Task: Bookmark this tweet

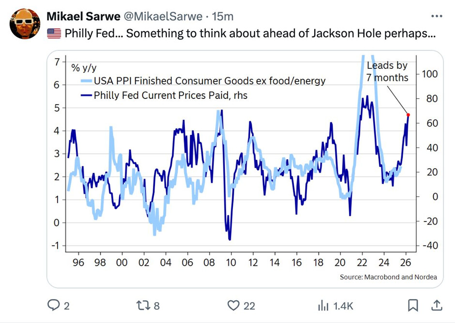Action: pyautogui.click(x=413, y=306)
